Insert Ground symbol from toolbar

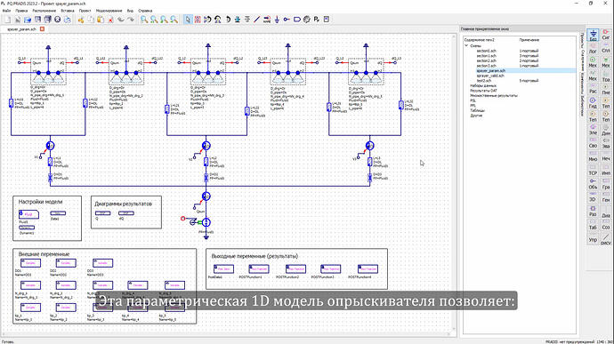[277, 20]
